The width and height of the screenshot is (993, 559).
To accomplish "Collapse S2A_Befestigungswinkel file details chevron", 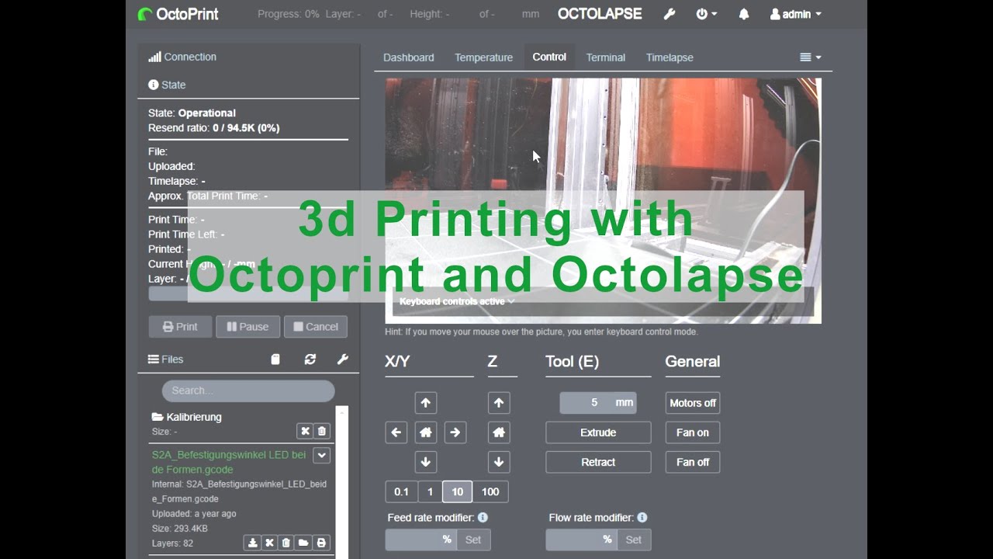I will coord(321,456).
